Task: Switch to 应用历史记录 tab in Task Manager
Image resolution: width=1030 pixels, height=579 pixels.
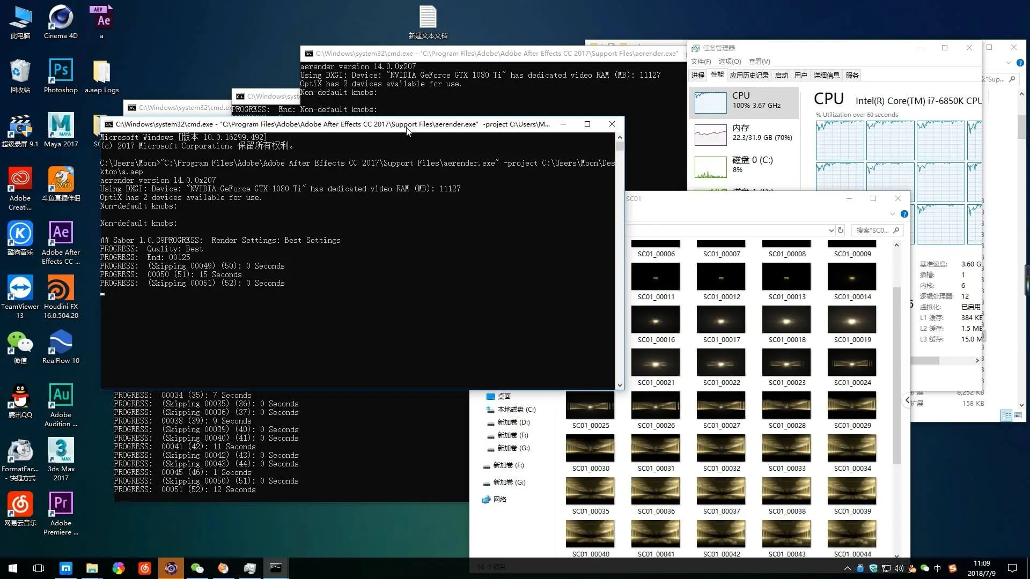Action: [749, 76]
